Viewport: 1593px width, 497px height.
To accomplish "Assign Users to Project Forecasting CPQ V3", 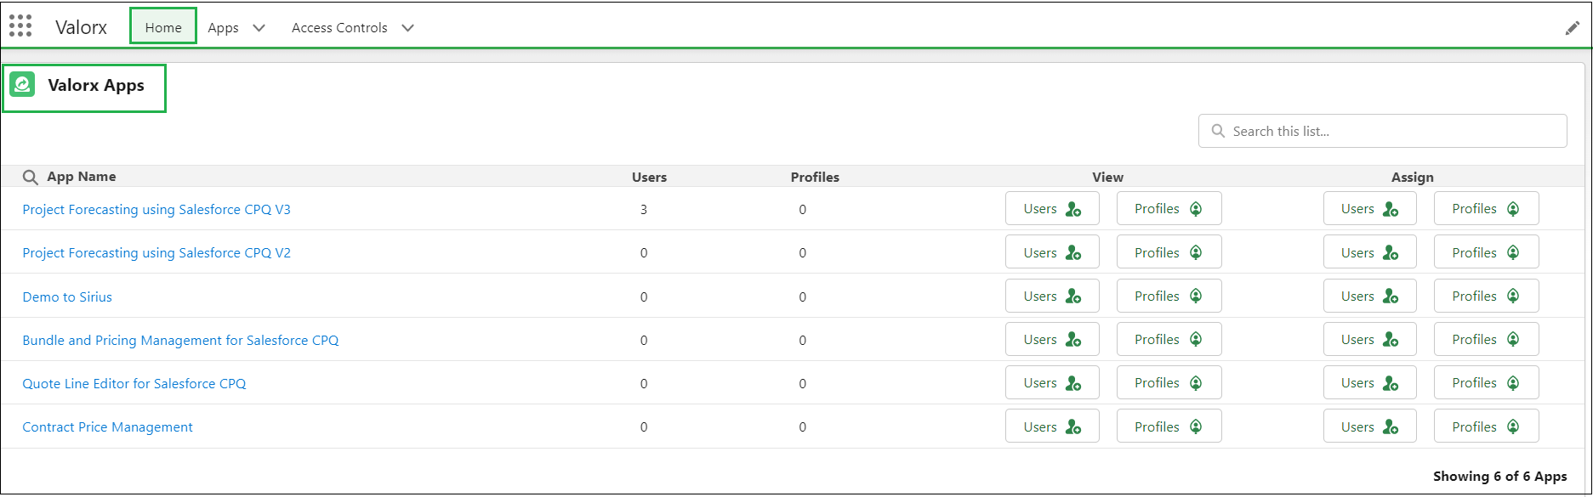I will (1369, 208).
